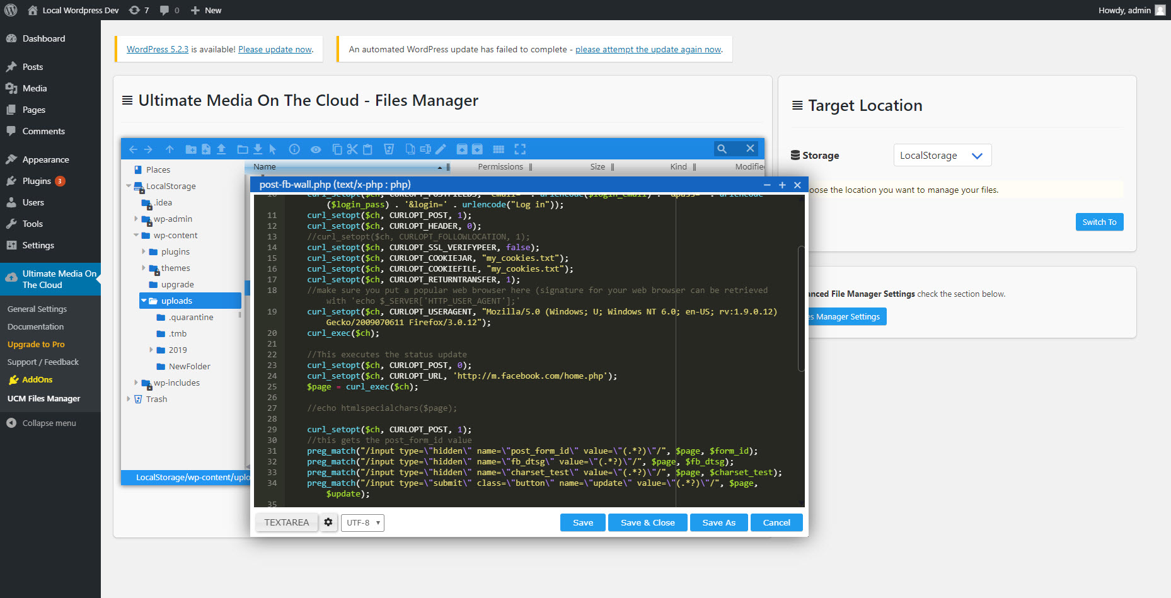Click the get info toolbar icon
1171x598 pixels.
[294, 149]
